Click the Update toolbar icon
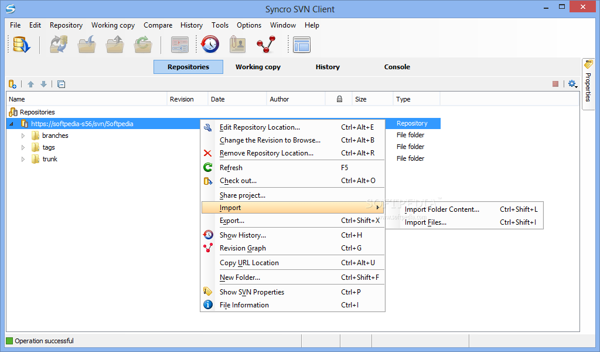600x352 pixels. (87, 45)
